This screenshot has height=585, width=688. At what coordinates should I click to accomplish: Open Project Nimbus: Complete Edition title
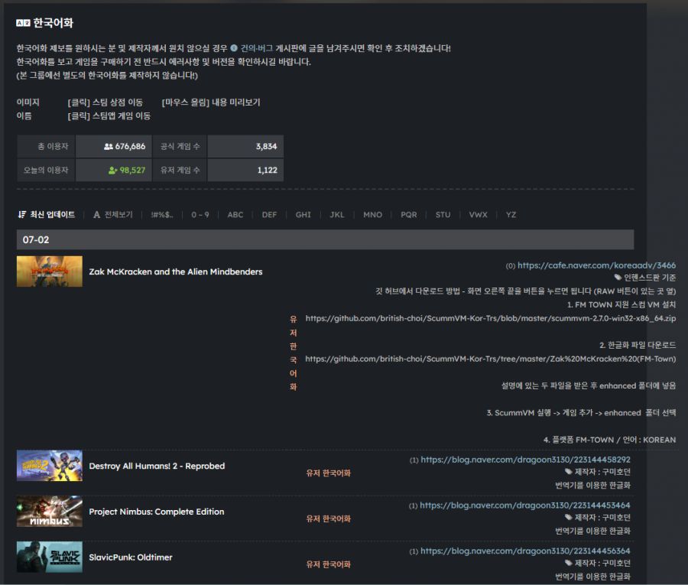[x=156, y=512]
